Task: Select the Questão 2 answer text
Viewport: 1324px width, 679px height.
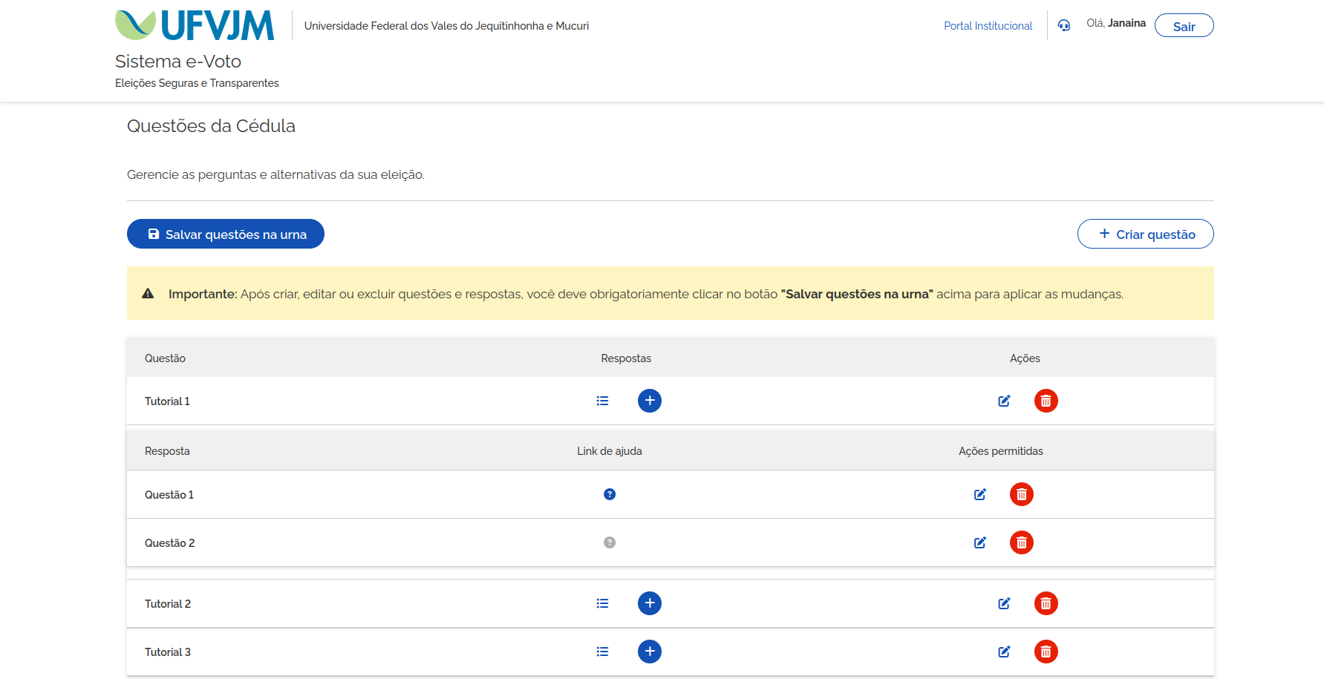Action: click(x=170, y=543)
